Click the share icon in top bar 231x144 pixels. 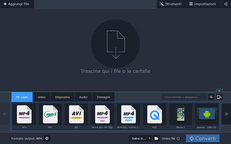pyautogui.click(x=226, y=4)
